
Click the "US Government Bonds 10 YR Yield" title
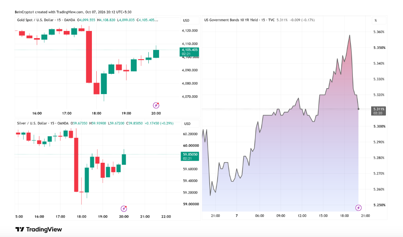(231, 20)
